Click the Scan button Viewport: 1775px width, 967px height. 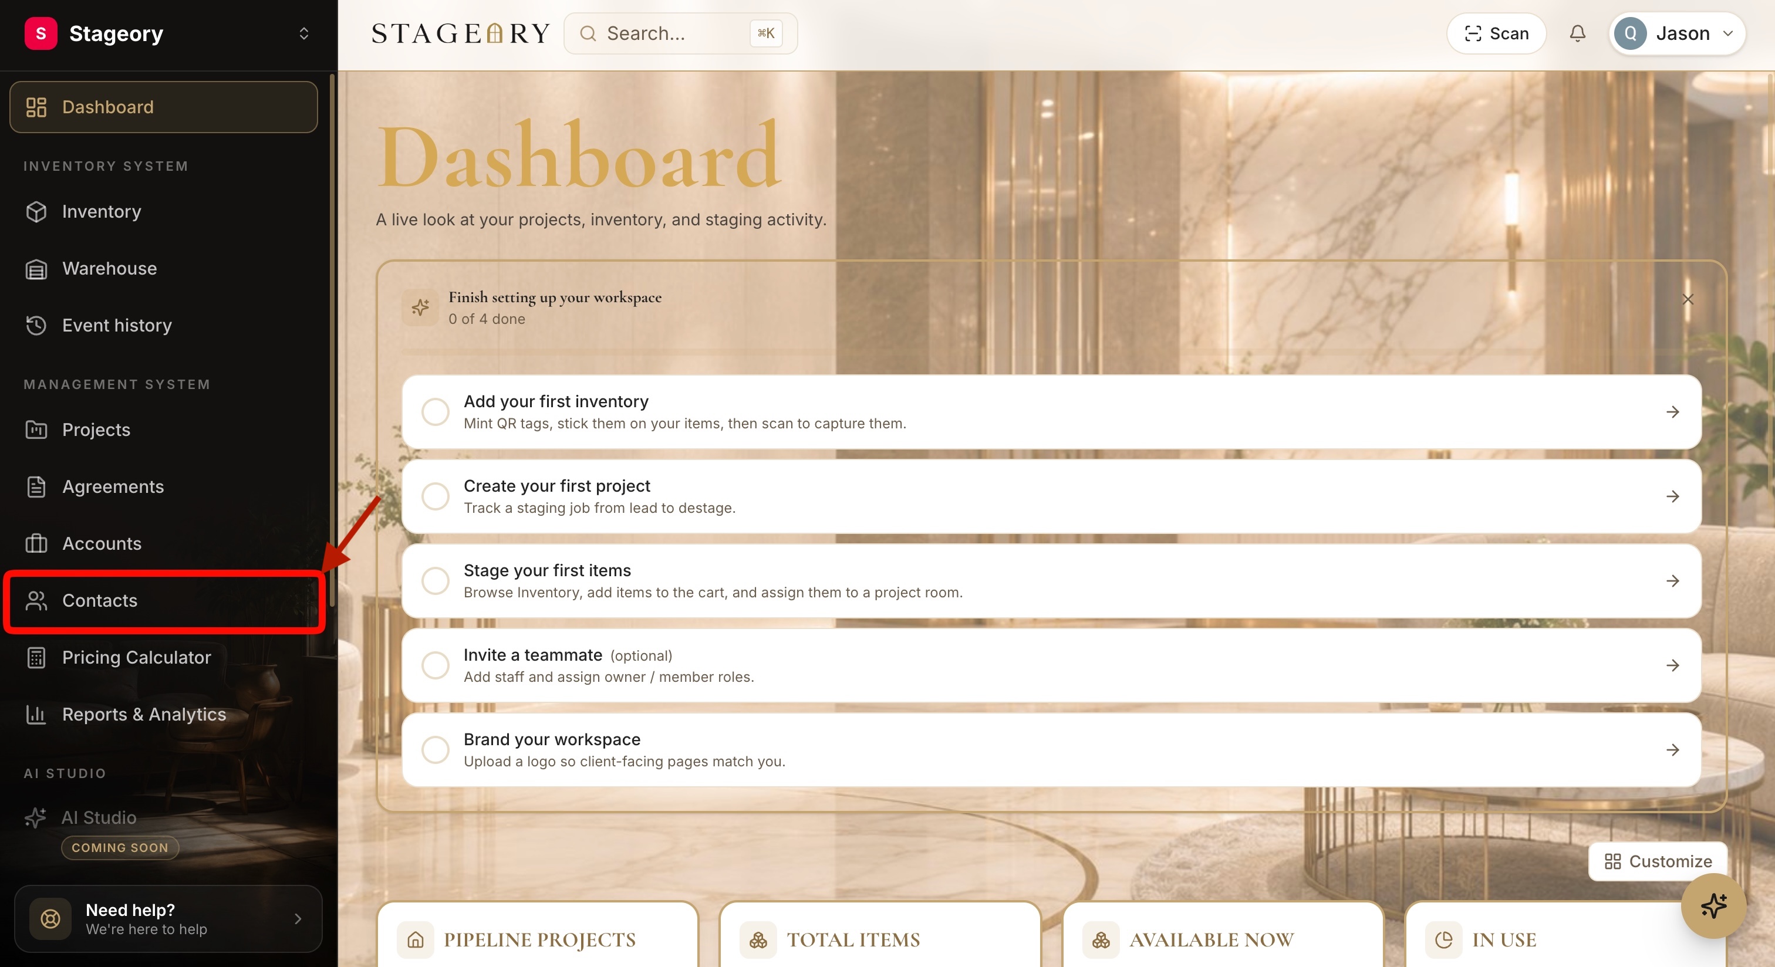point(1496,33)
